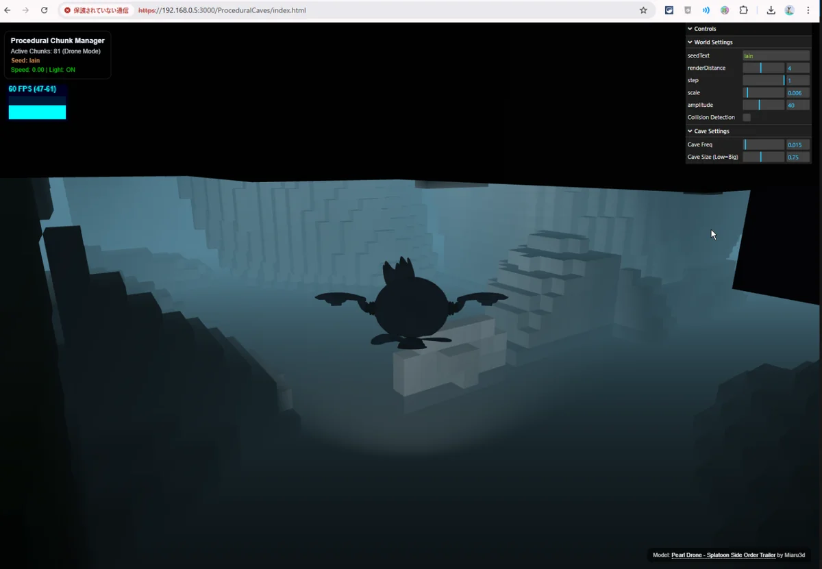Bookmark this page with the star icon

click(x=643, y=10)
